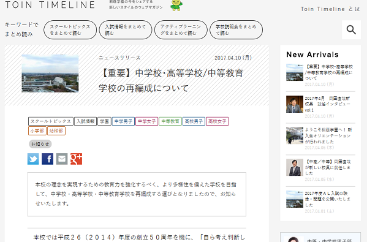Open 'Toin Timeline とは' about link
The width and height of the screenshot is (367, 242).
pos(330,9)
